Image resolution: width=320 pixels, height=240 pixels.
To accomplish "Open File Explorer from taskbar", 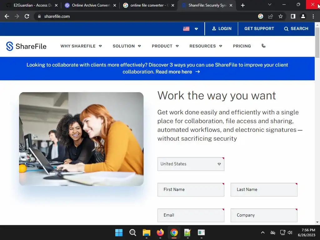I will coord(146,232).
